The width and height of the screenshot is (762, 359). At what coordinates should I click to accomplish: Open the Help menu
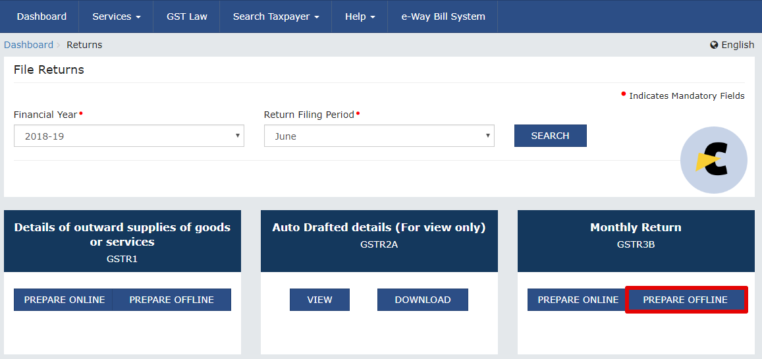(360, 16)
